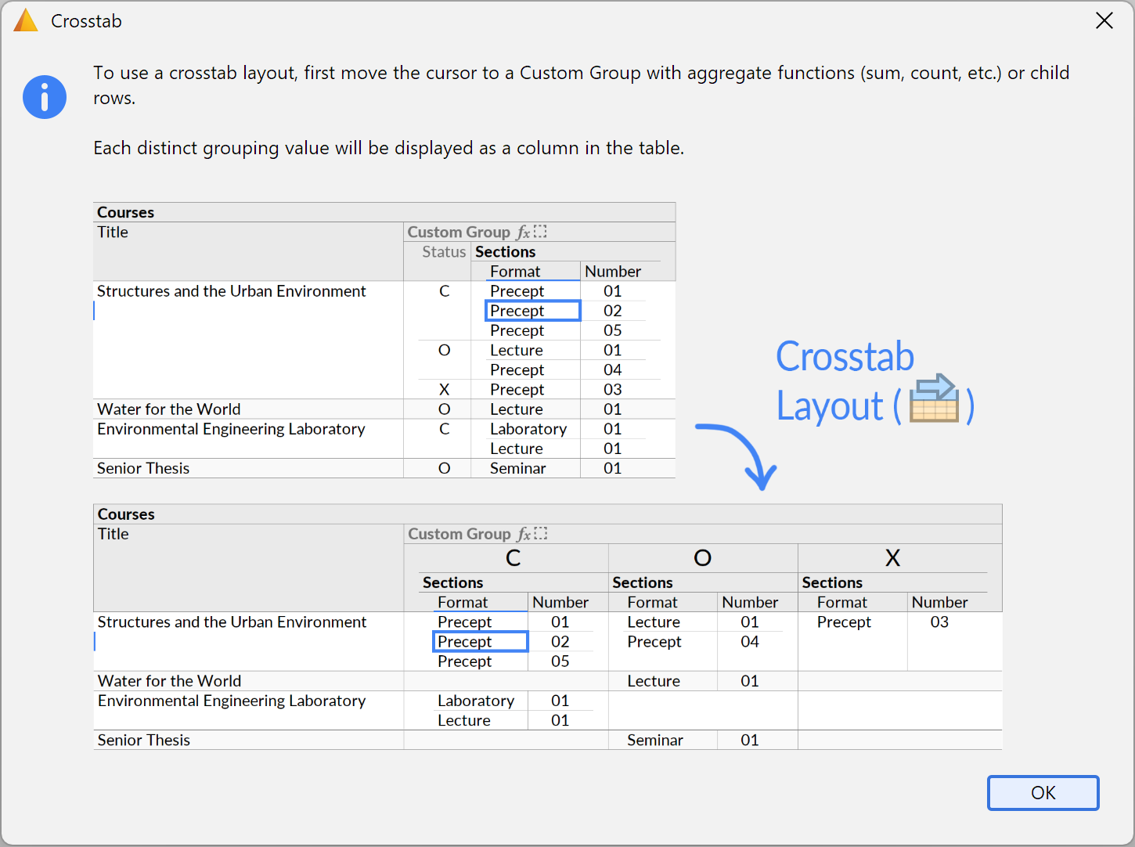Click 'Sections' heading under the X column
Image resolution: width=1135 pixels, height=847 pixels.
click(x=832, y=582)
